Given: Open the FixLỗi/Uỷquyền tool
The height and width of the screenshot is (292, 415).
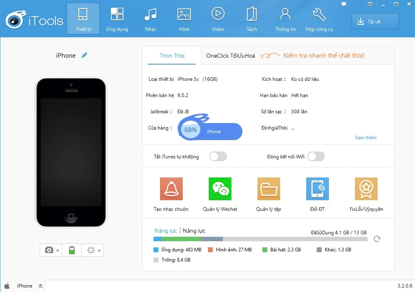Looking at the screenshot, I should point(366,194).
